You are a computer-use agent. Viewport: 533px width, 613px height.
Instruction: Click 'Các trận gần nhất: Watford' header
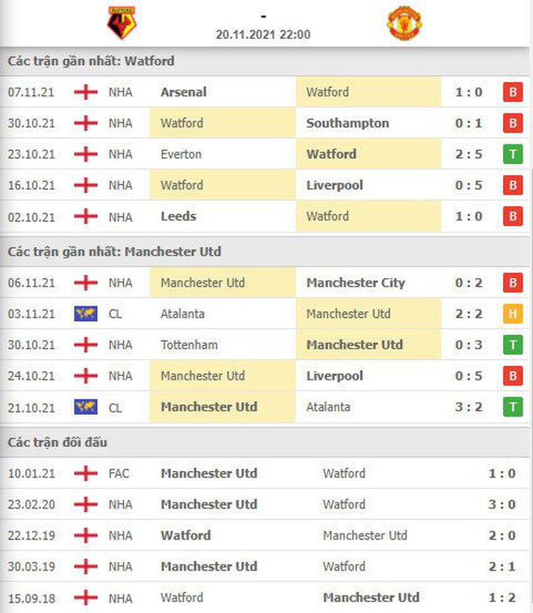click(91, 62)
